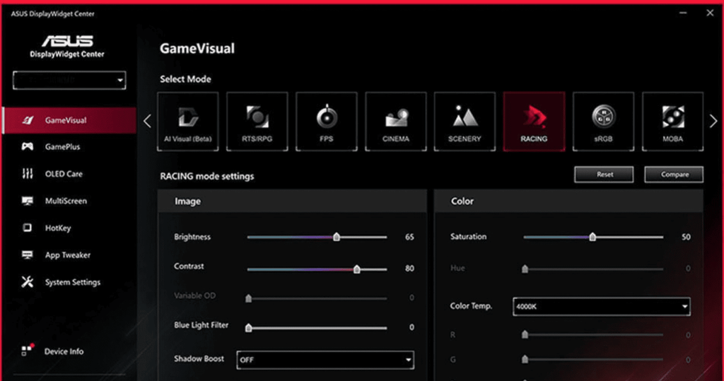Choose the RTS/RPG mode tile
This screenshot has height=381, width=724.
257,122
